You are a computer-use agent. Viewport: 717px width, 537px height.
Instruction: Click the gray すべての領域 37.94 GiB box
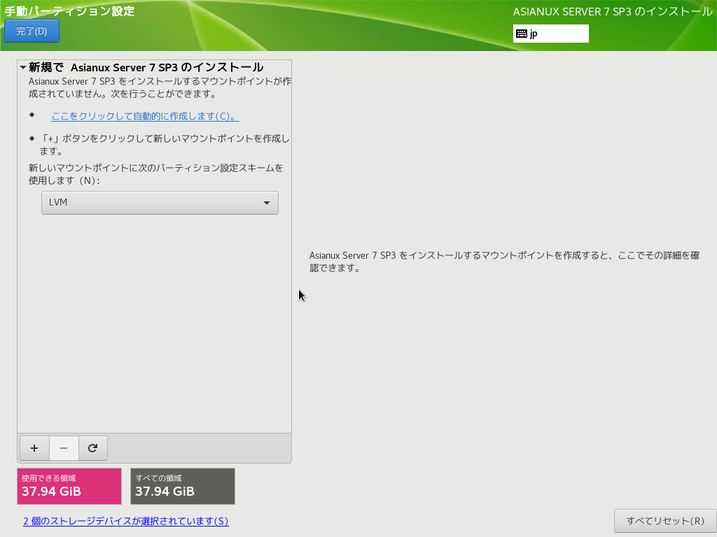pyautogui.click(x=182, y=486)
